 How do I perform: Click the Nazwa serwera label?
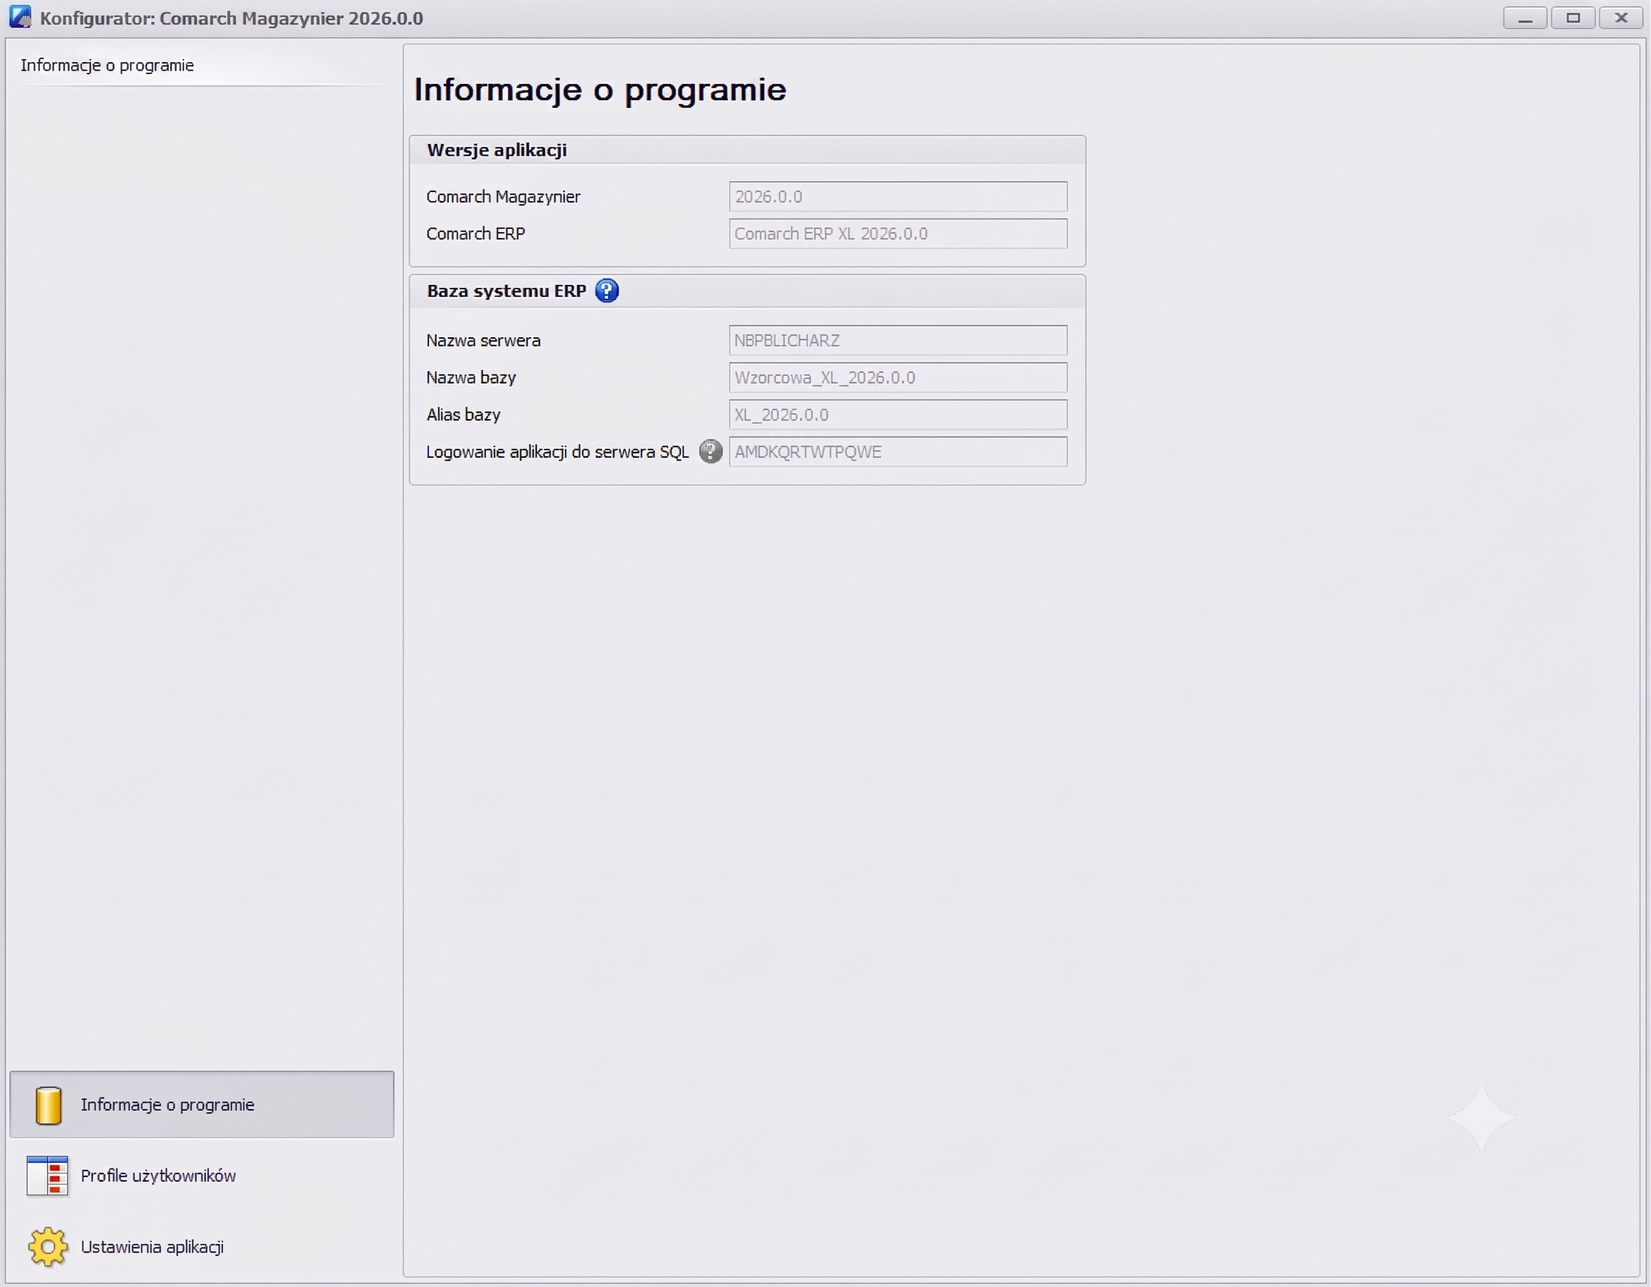483,340
